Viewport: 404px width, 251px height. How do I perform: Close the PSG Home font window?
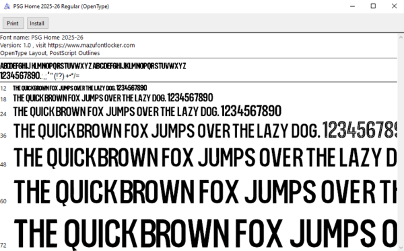(x=394, y=6)
